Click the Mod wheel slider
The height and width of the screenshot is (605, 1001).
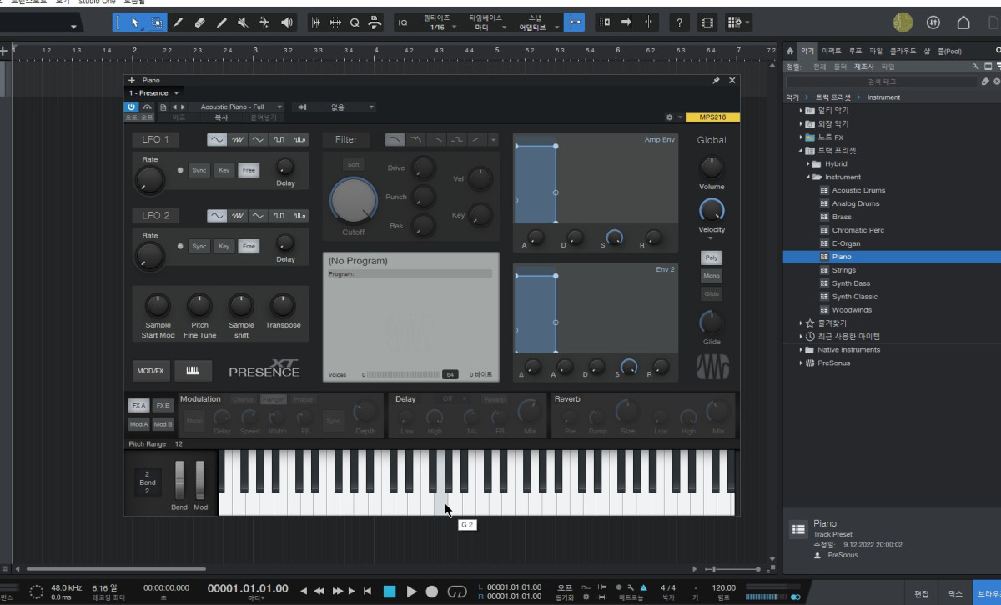[x=200, y=480]
